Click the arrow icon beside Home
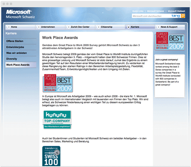191x167 pixels. [x=9, y=27]
